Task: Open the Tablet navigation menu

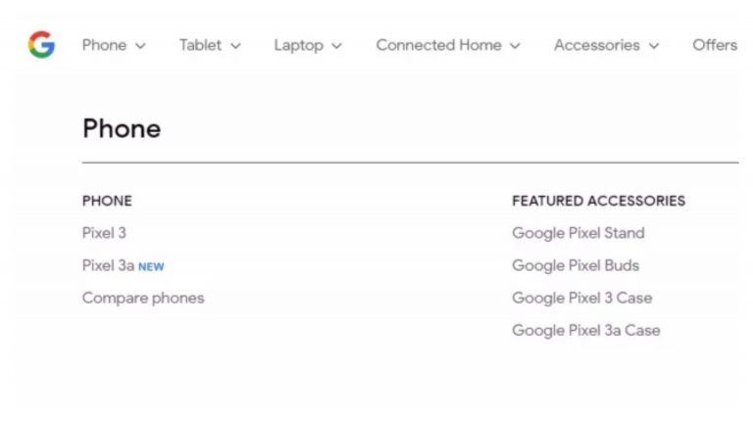Action: 200,45
